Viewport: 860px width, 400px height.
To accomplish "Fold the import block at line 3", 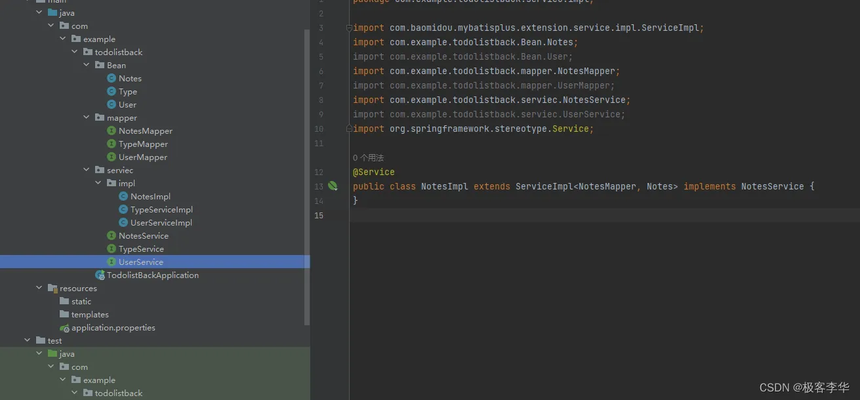I will tap(349, 28).
